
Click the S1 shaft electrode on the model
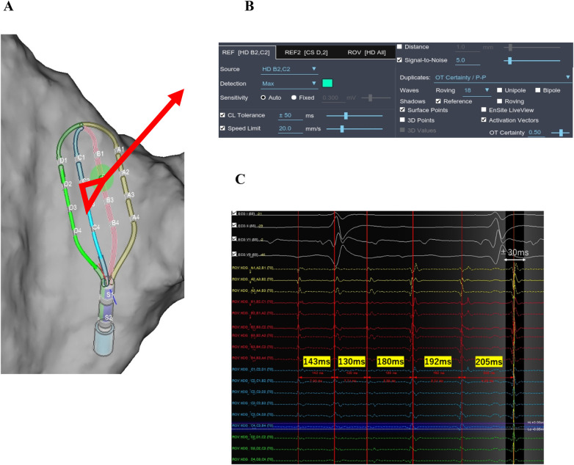(109, 295)
